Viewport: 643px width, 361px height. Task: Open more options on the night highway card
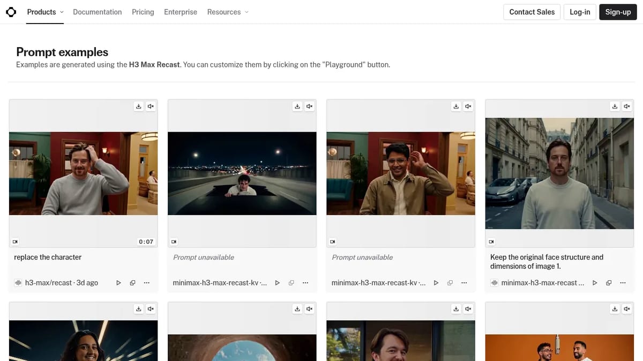pos(305,283)
